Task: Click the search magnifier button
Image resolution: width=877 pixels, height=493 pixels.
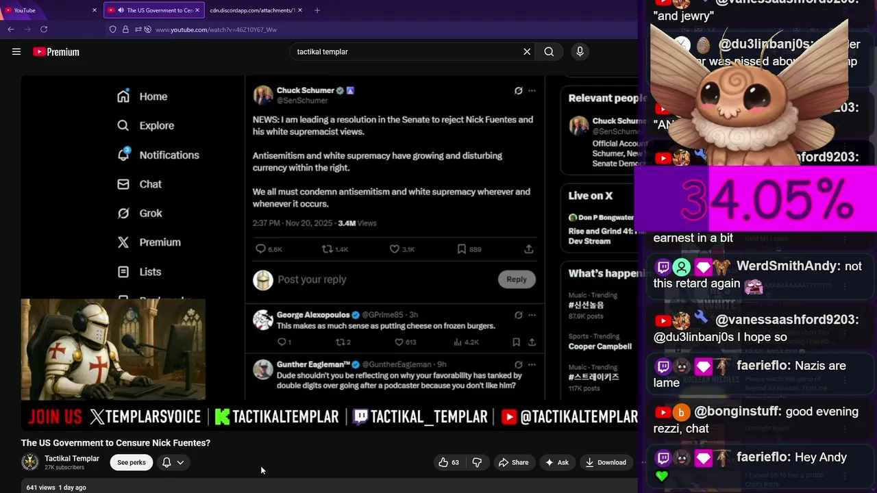Action: point(549,51)
